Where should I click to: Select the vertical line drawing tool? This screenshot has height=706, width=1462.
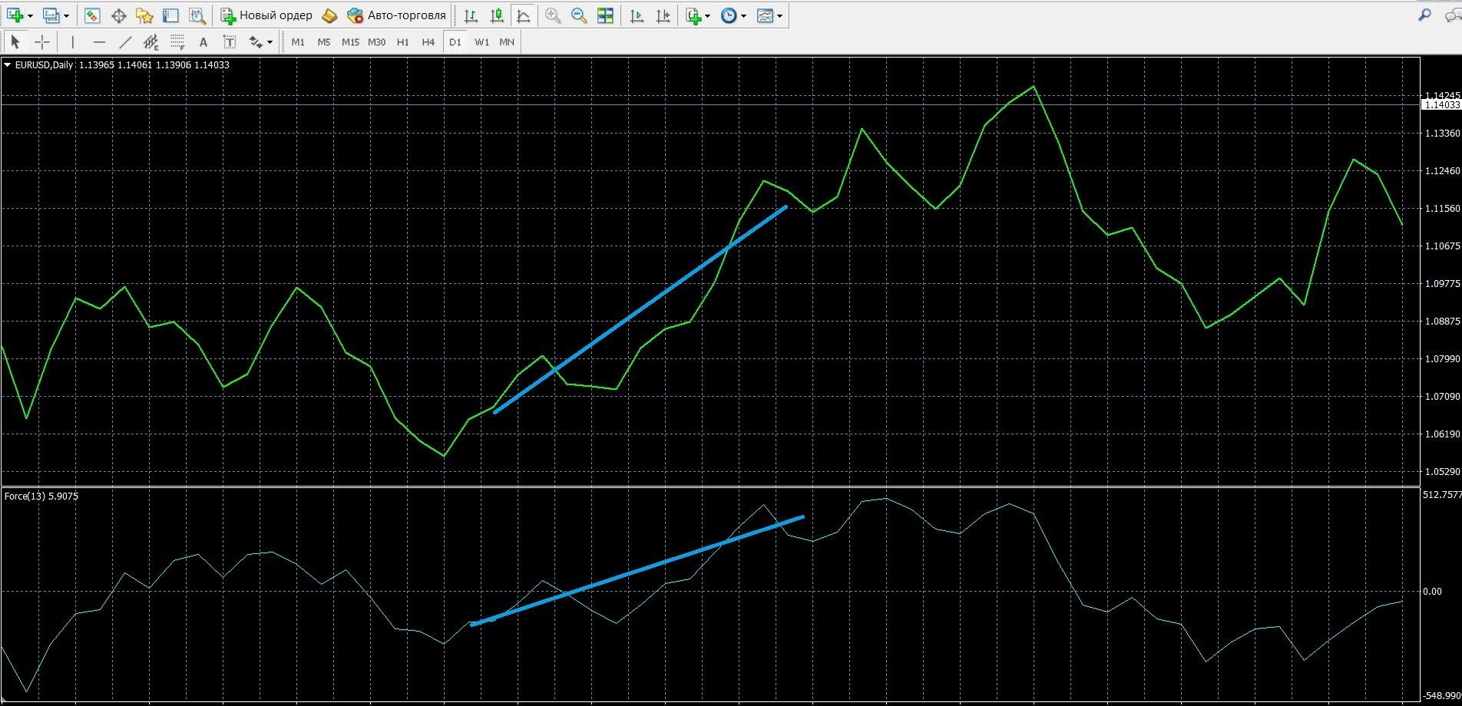[73, 42]
